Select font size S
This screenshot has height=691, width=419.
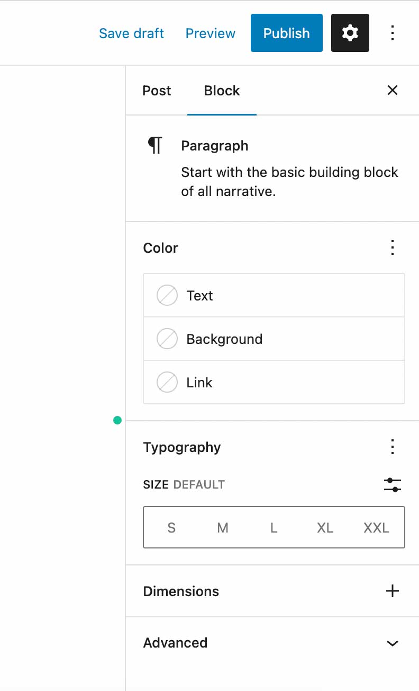pyautogui.click(x=171, y=527)
